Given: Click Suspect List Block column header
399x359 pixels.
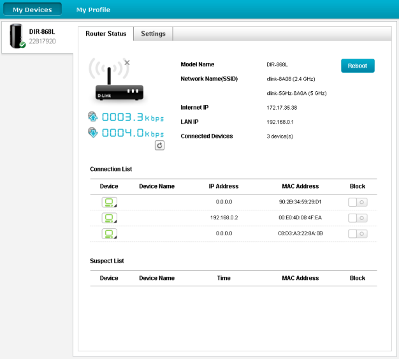Looking at the screenshot, I should pyautogui.click(x=358, y=278).
